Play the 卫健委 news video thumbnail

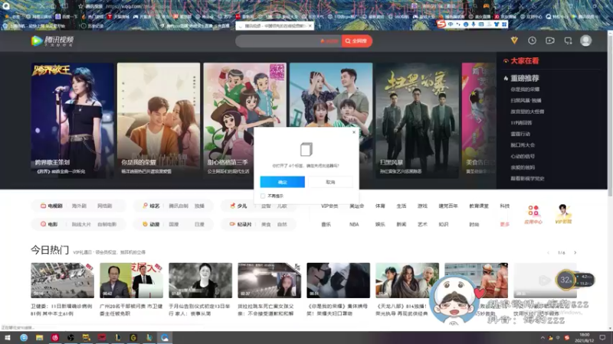coord(63,281)
